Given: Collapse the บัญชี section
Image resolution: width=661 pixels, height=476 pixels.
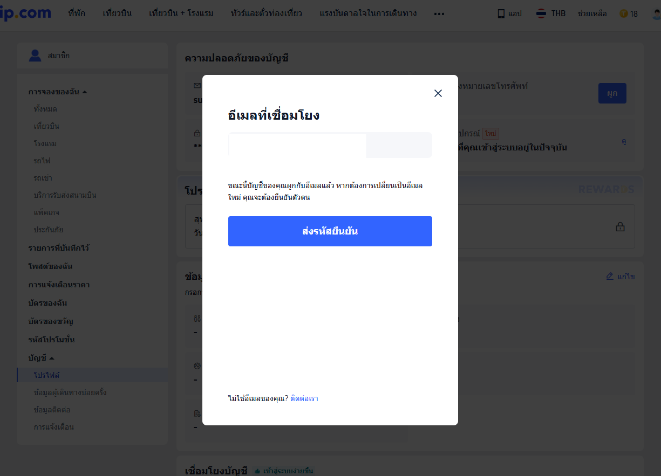Looking at the screenshot, I should (x=52, y=358).
